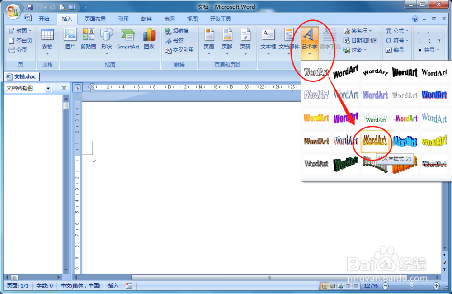
Task: Choose the first plain outline WordArt style
Action: (316, 72)
